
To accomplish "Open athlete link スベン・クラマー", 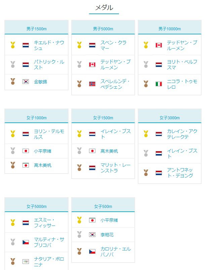I will click(113, 45).
